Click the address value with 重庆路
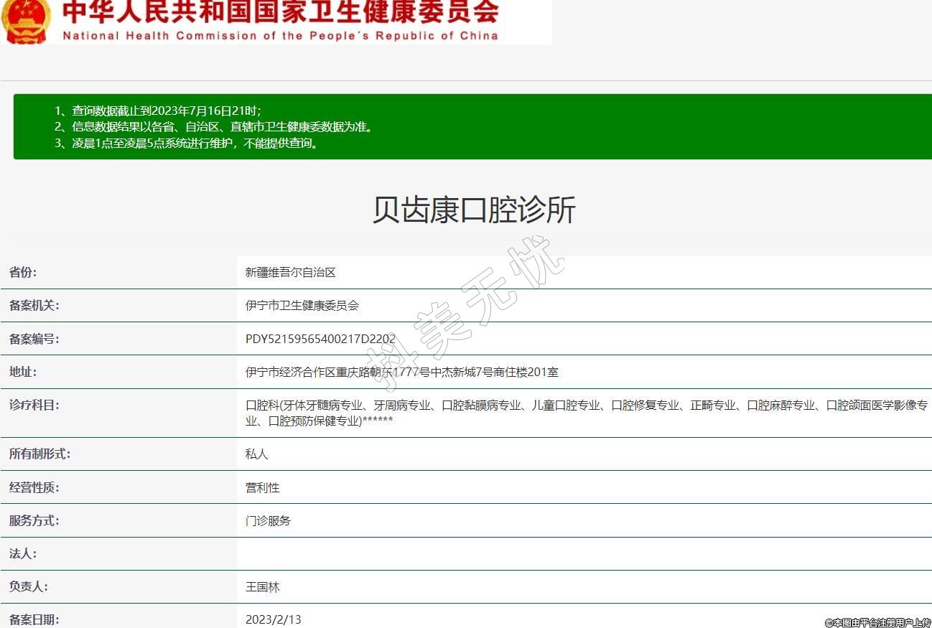 [401, 372]
